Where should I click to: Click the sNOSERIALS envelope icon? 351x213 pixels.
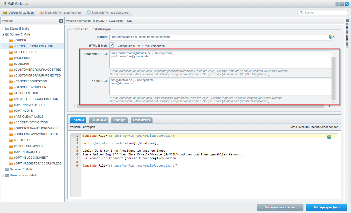coord(11,58)
